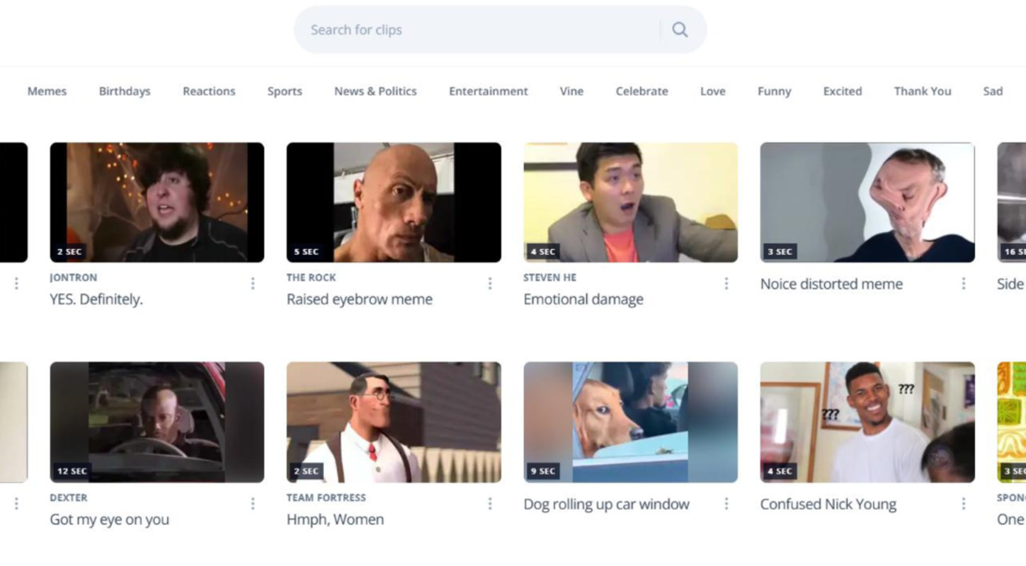Select the Vine category
This screenshot has height=566, width=1026.
[571, 91]
